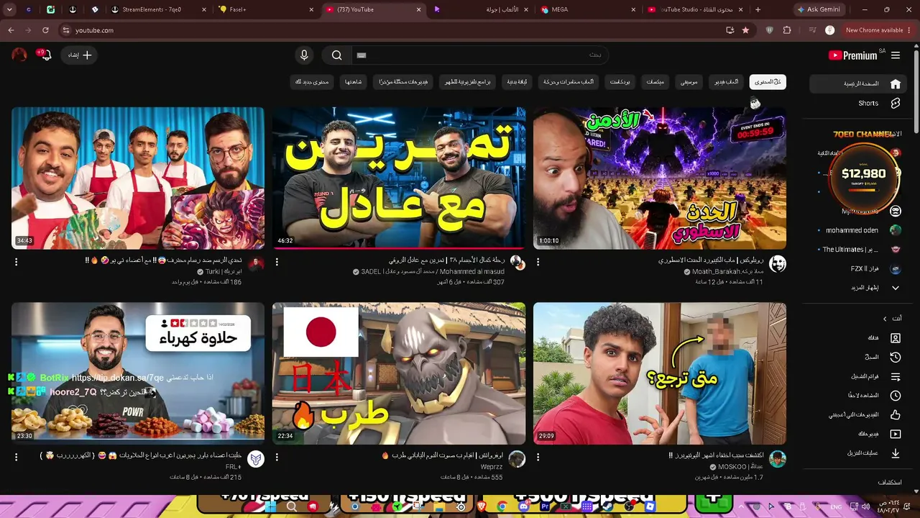Select the TV programs filter chip
This screenshot has width=920, height=518.
(467, 82)
